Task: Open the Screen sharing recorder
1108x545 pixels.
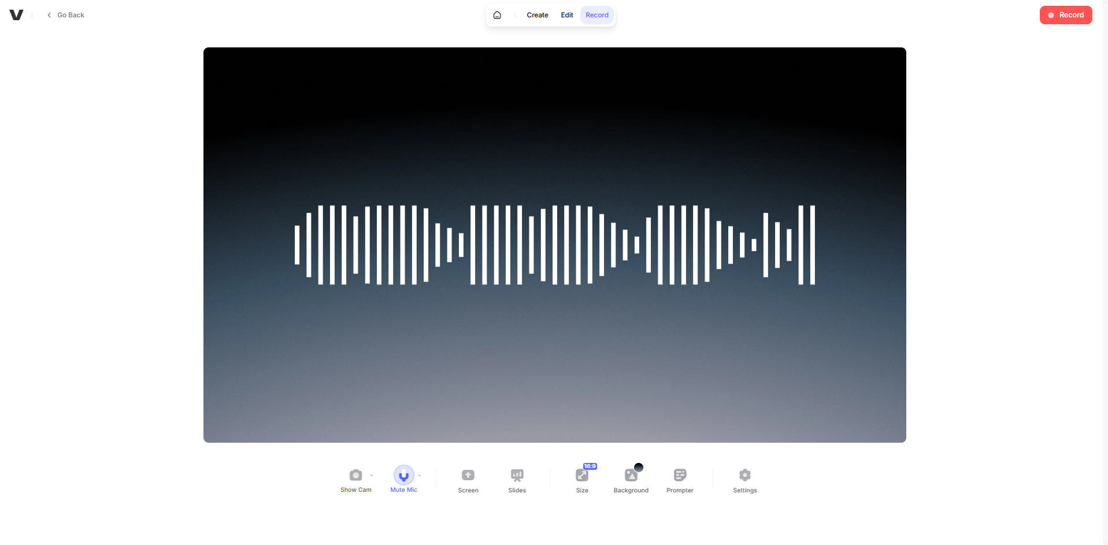Action: point(468,480)
